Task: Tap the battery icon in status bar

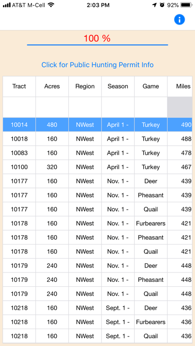Action: point(187,5)
